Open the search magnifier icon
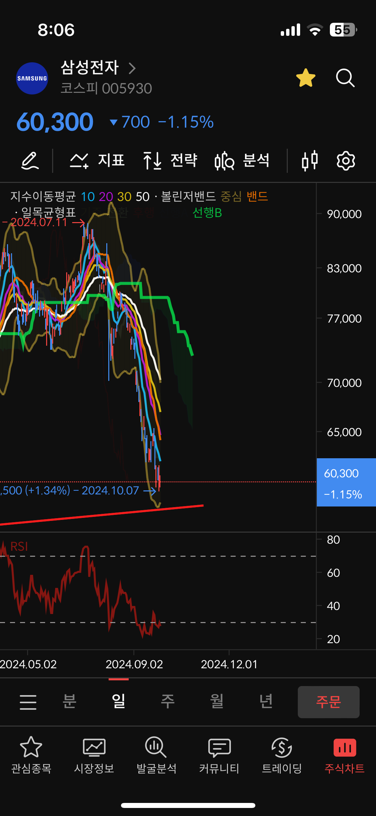The height and width of the screenshot is (816, 376). point(345,78)
